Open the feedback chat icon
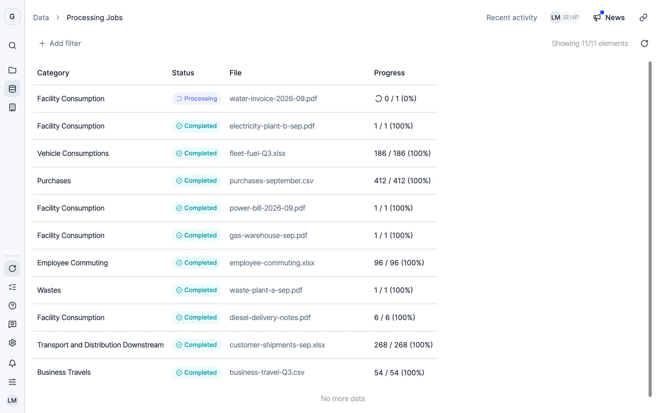The width and height of the screenshot is (661, 413). click(12, 324)
